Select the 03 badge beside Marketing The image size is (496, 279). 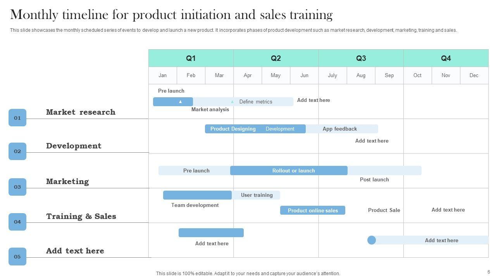17,187
